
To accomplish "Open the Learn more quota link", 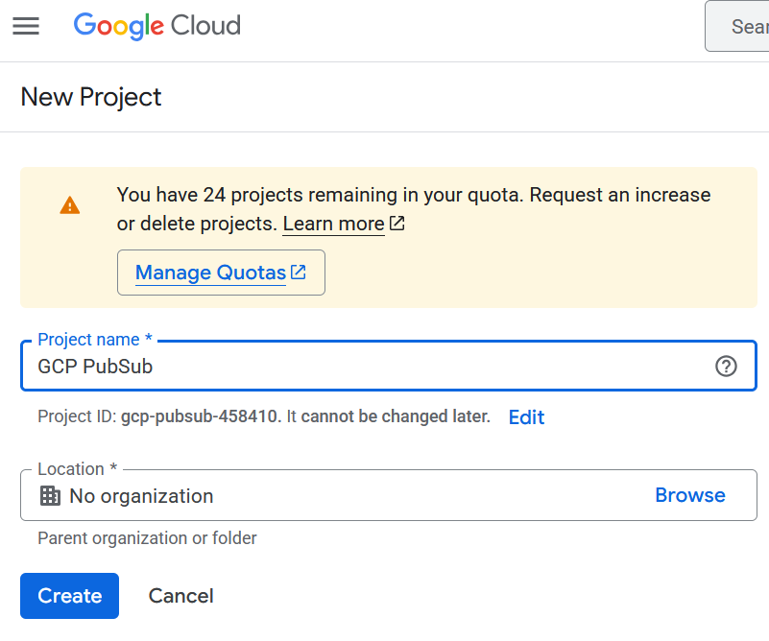I will [333, 224].
